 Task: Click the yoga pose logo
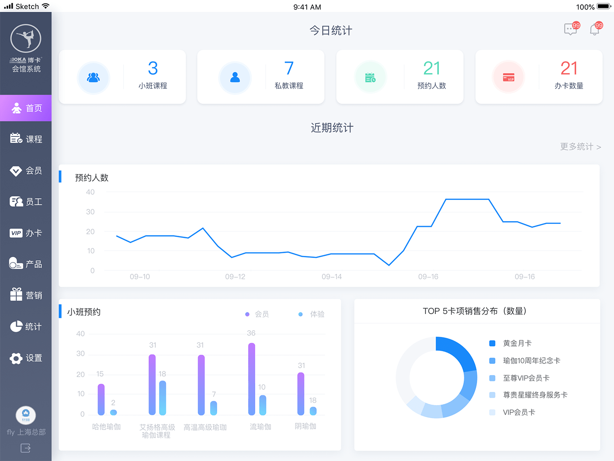(x=26, y=39)
